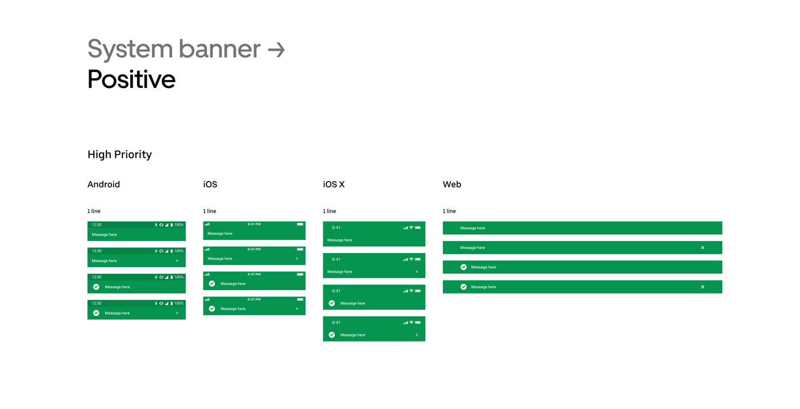The width and height of the screenshot is (800, 409).
Task: Click the arrow after the System banner title
Action: [x=277, y=50]
